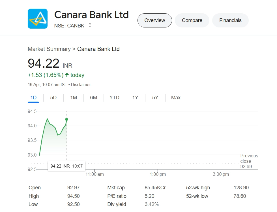The width and height of the screenshot is (277, 212).
Task: Select the 6M chart range
Action: pyautogui.click(x=94, y=98)
